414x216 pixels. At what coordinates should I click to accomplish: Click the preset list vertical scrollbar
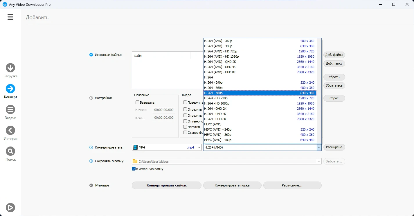319,87
